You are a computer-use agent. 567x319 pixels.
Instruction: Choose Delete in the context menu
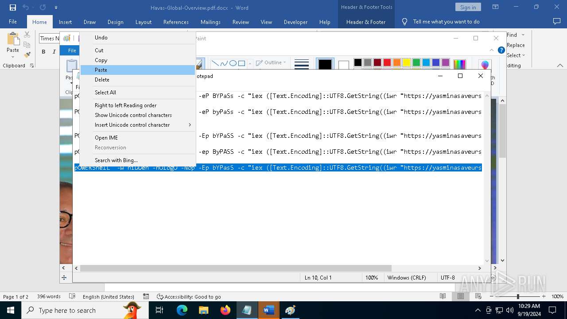[138, 80]
